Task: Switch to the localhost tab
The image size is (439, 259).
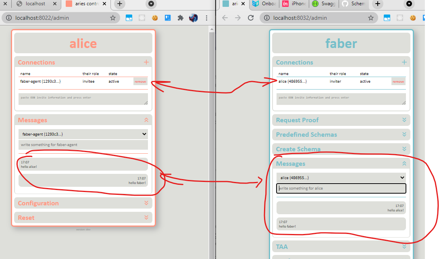Action: [x=35, y=4]
